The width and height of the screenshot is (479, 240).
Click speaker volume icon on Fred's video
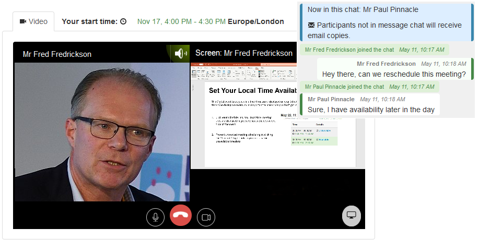coord(181,53)
